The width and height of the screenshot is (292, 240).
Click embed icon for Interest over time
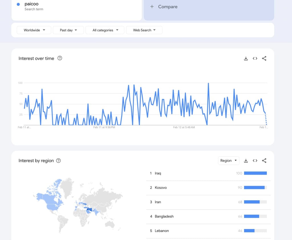255,59
